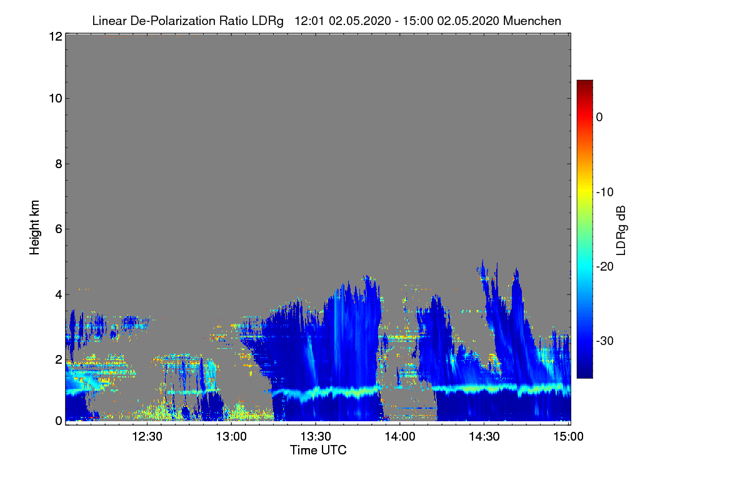Click the 'Time UTC' x-axis label
Image resolution: width=750 pixels, height=500 pixels.
[318, 450]
